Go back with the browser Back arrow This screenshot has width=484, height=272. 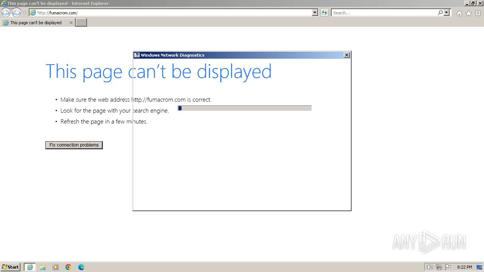pos(6,13)
